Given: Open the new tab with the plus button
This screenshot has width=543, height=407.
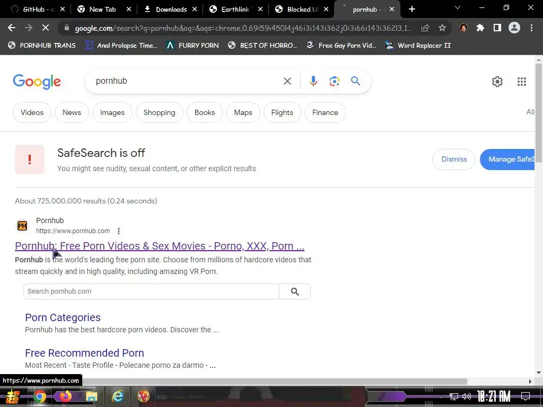Looking at the screenshot, I should pos(411,10).
